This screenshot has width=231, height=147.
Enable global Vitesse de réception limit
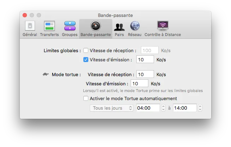tap(86, 50)
